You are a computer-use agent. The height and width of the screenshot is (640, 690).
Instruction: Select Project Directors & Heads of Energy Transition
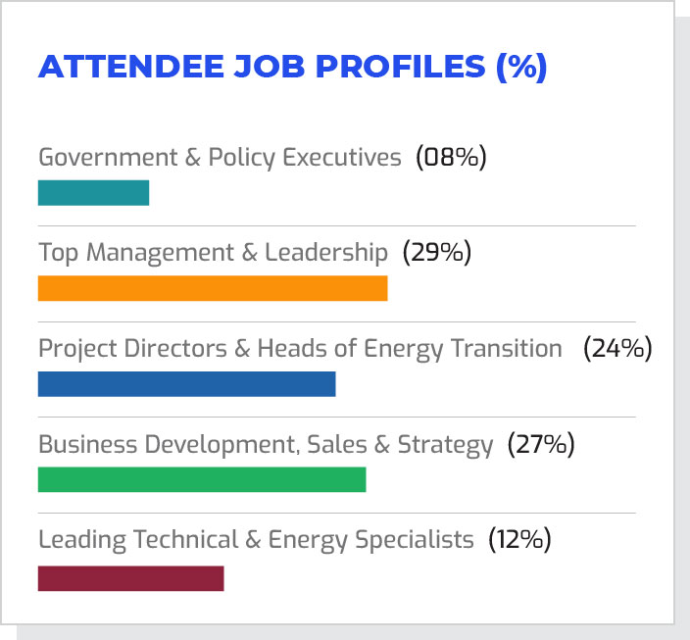click(x=300, y=348)
